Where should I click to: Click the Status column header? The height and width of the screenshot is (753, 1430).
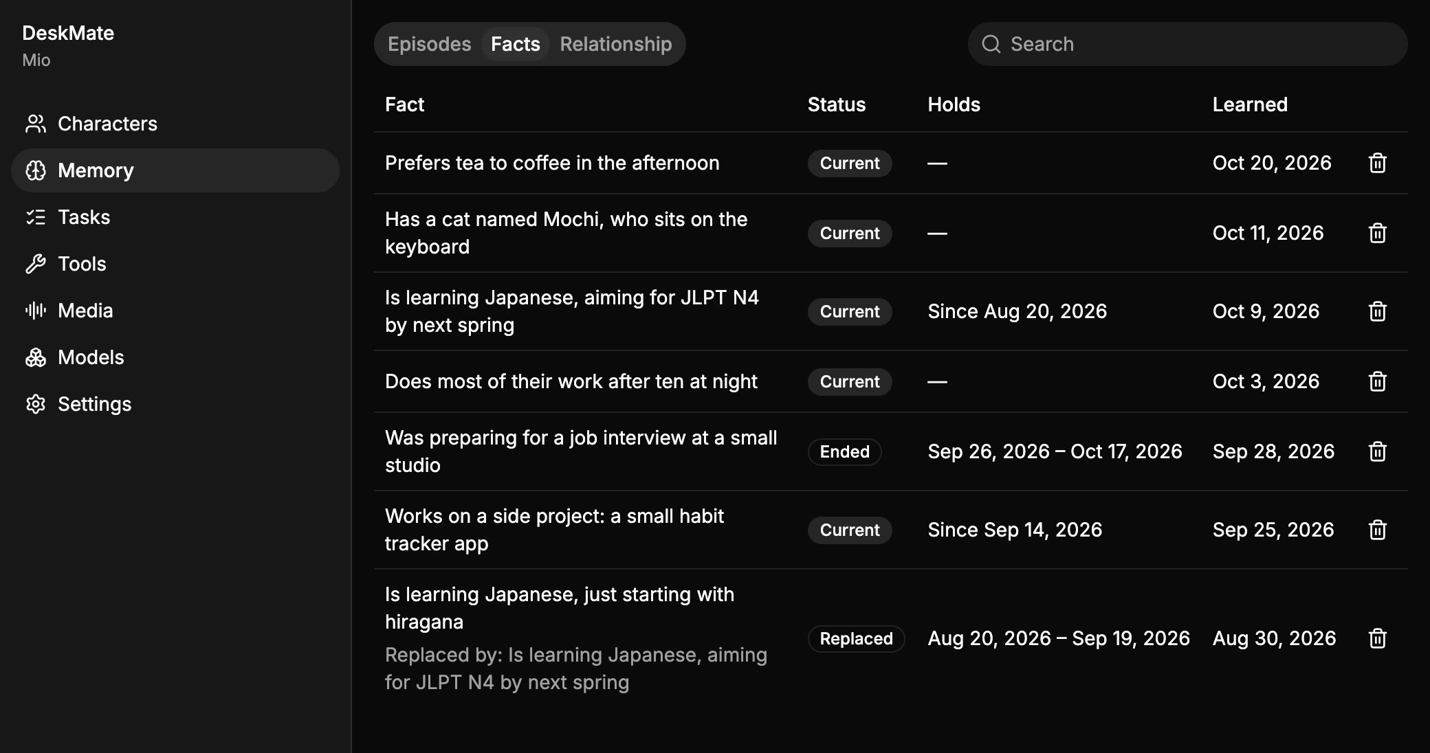coord(837,104)
